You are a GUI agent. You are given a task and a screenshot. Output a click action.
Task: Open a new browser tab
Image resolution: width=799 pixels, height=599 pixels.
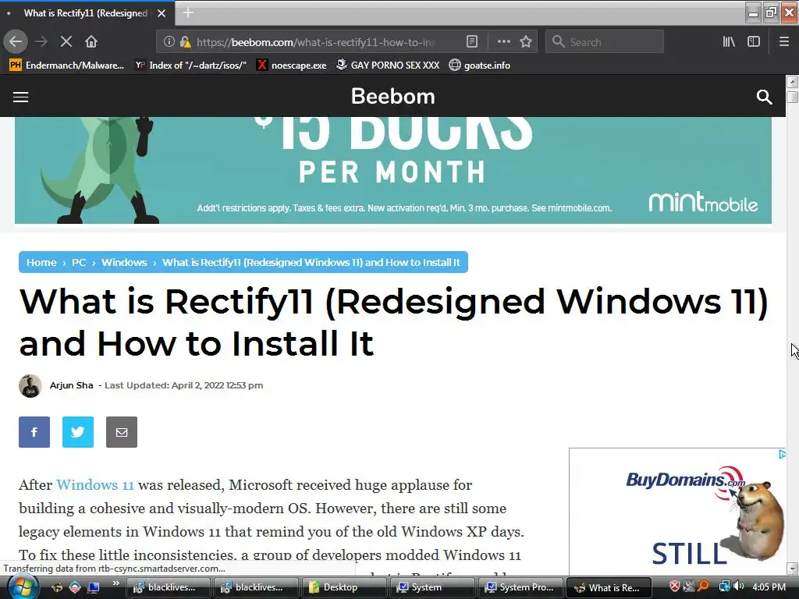tap(188, 12)
